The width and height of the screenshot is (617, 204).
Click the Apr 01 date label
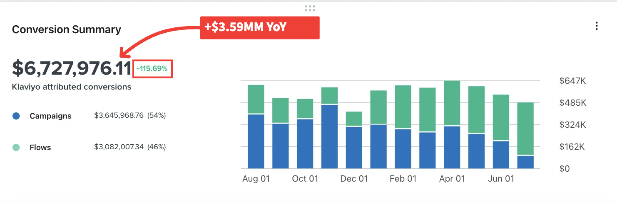(452, 179)
